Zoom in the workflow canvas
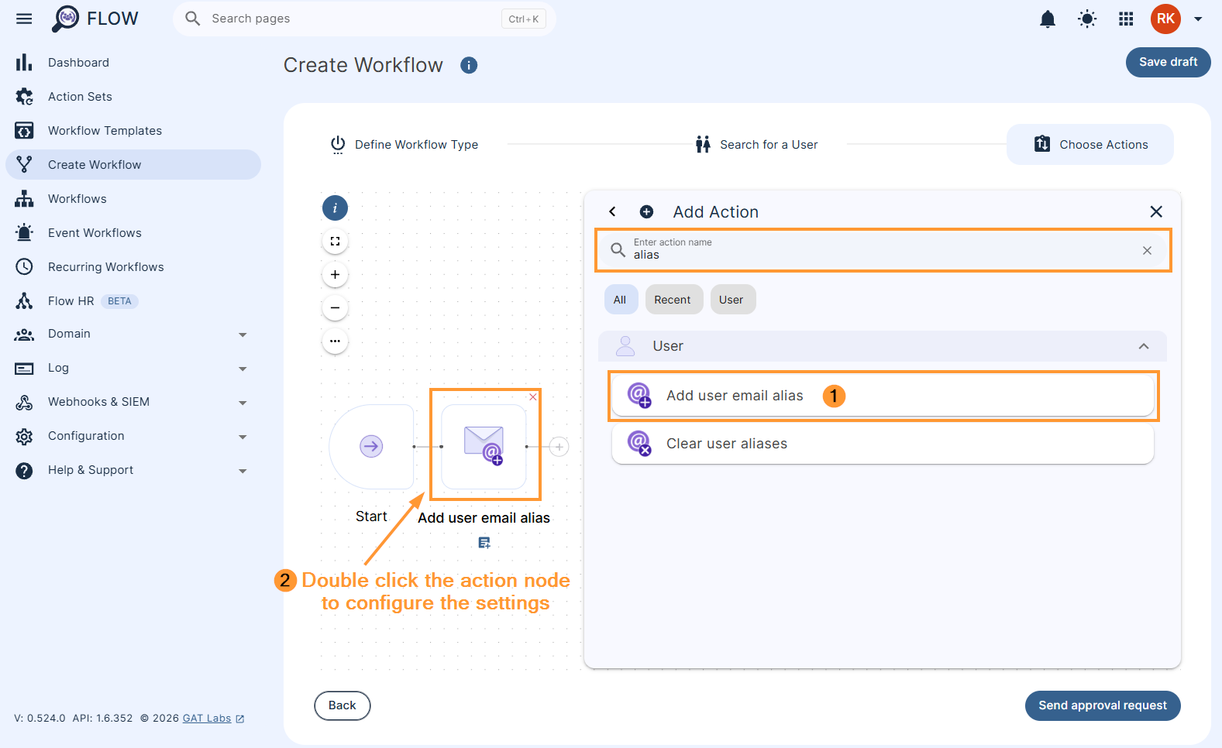Viewport: 1222px width, 748px height. point(335,275)
